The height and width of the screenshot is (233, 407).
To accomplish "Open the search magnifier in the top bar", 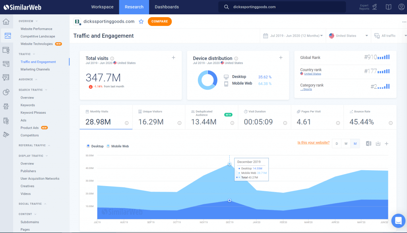I will click(x=225, y=7).
